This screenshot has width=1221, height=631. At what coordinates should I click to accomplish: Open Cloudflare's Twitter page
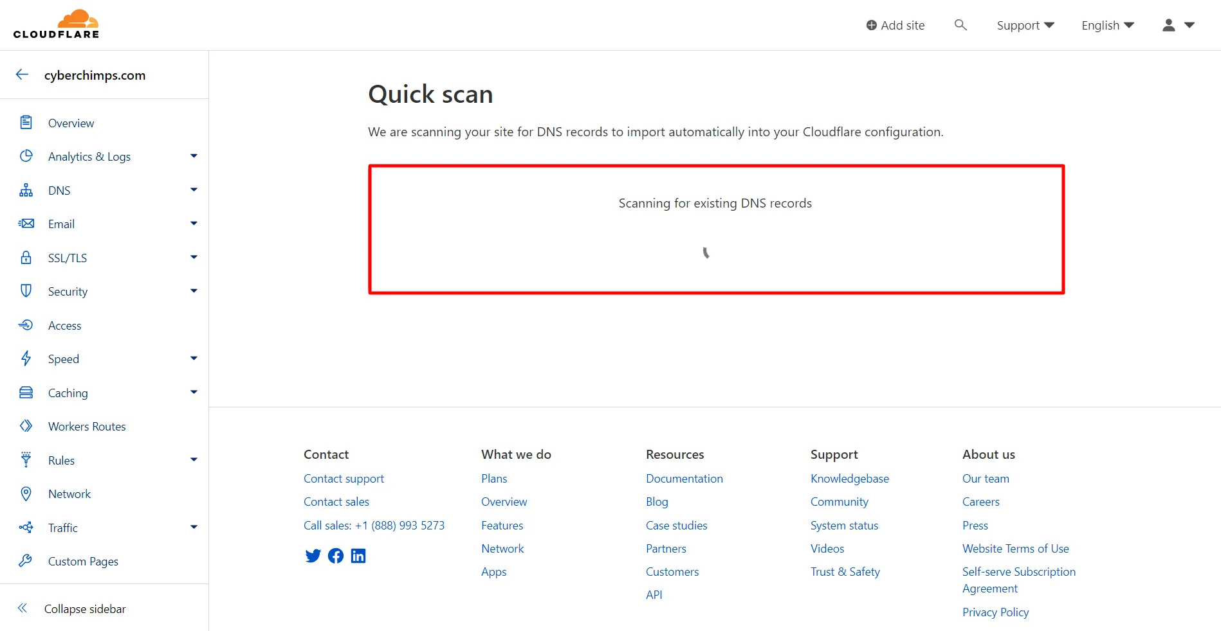313,556
